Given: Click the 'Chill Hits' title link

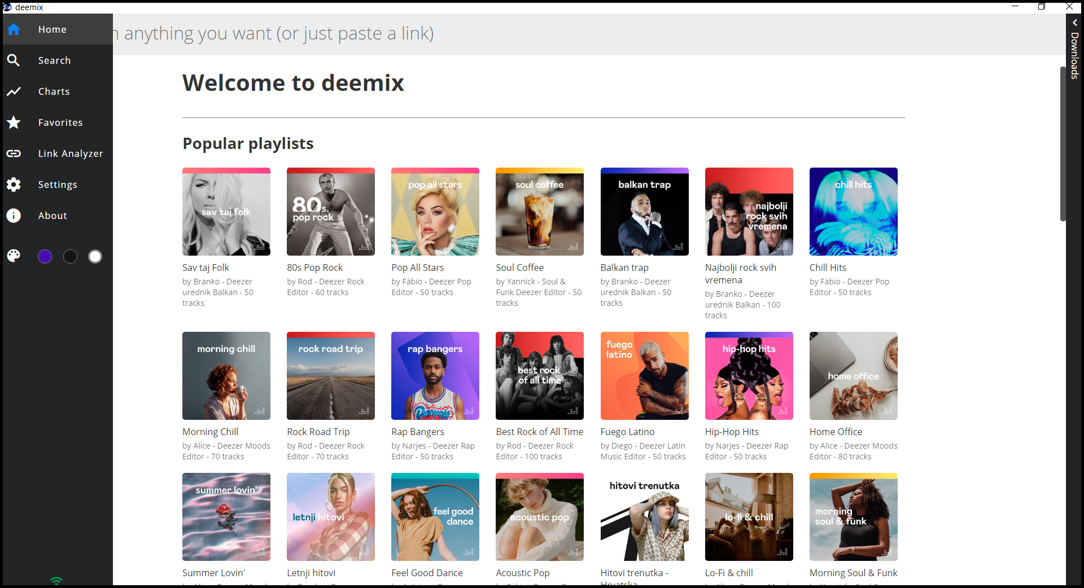Looking at the screenshot, I should [828, 267].
